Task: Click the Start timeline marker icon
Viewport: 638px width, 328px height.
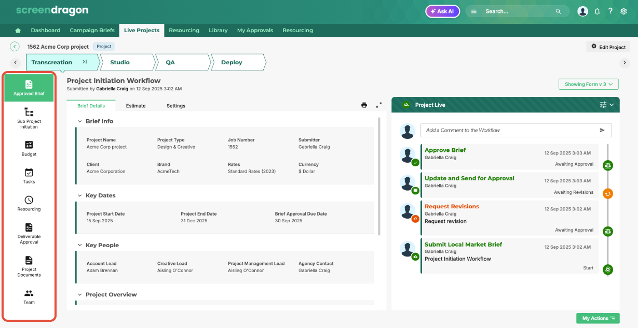Action: click(x=608, y=269)
